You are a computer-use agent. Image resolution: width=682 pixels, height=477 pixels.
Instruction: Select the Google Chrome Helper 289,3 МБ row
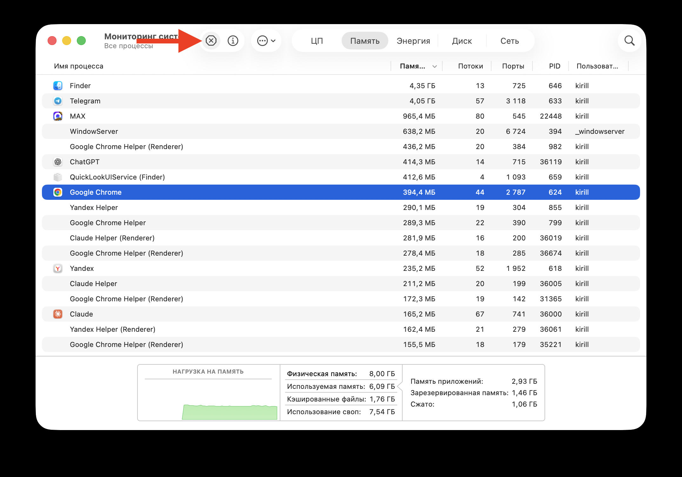coord(341,223)
